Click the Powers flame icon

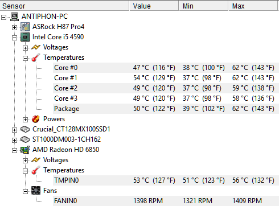point(36,119)
